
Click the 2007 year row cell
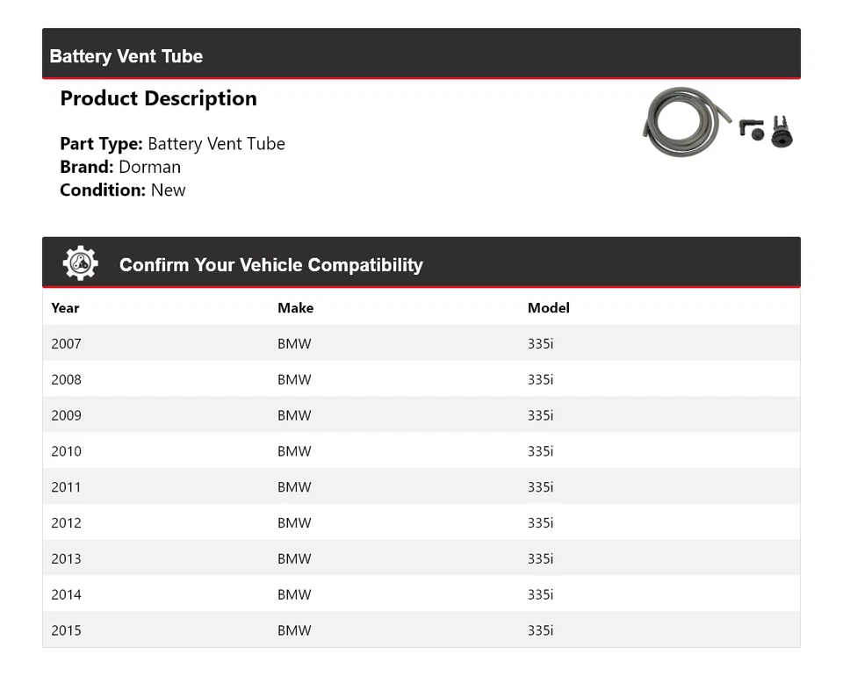coord(66,344)
